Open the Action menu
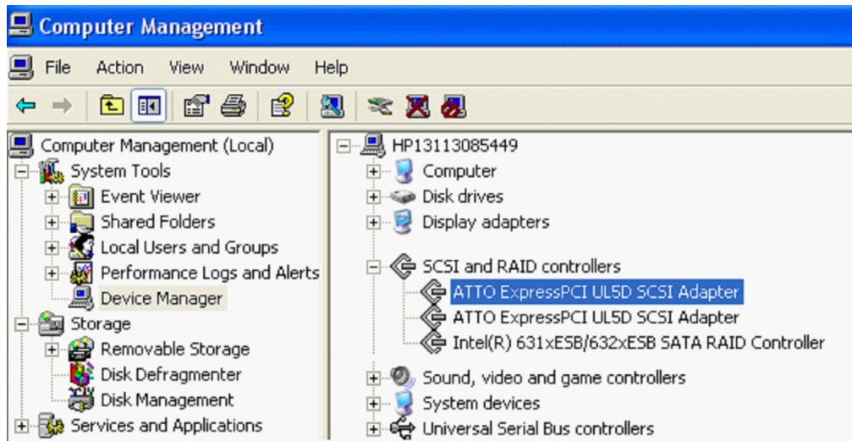852x441 pixels. tap(119, 68)
